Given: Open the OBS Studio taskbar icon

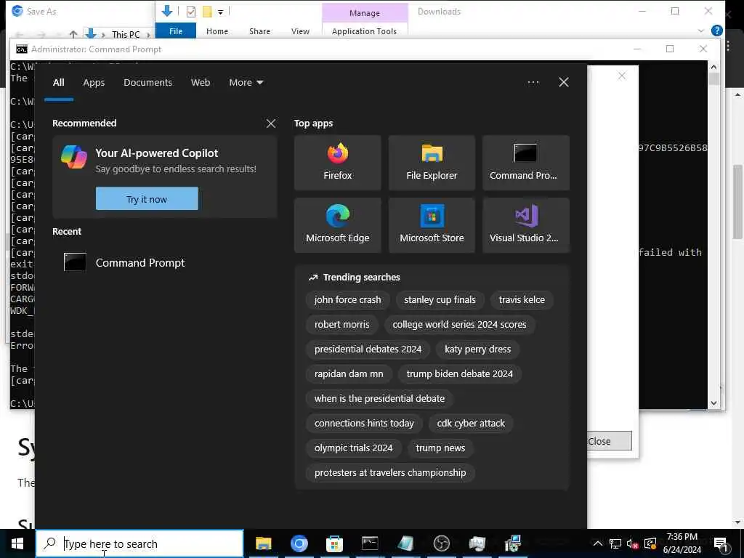Looking at the screenshot, I should tap(441, 543).
